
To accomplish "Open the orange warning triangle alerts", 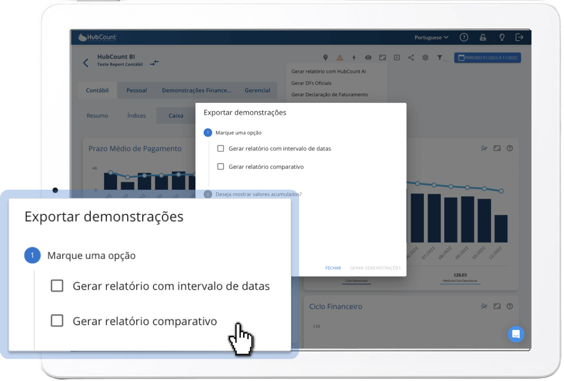I will point(339,58).
